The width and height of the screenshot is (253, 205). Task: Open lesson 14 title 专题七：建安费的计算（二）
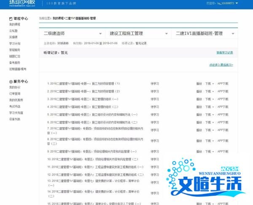point(93,194)
